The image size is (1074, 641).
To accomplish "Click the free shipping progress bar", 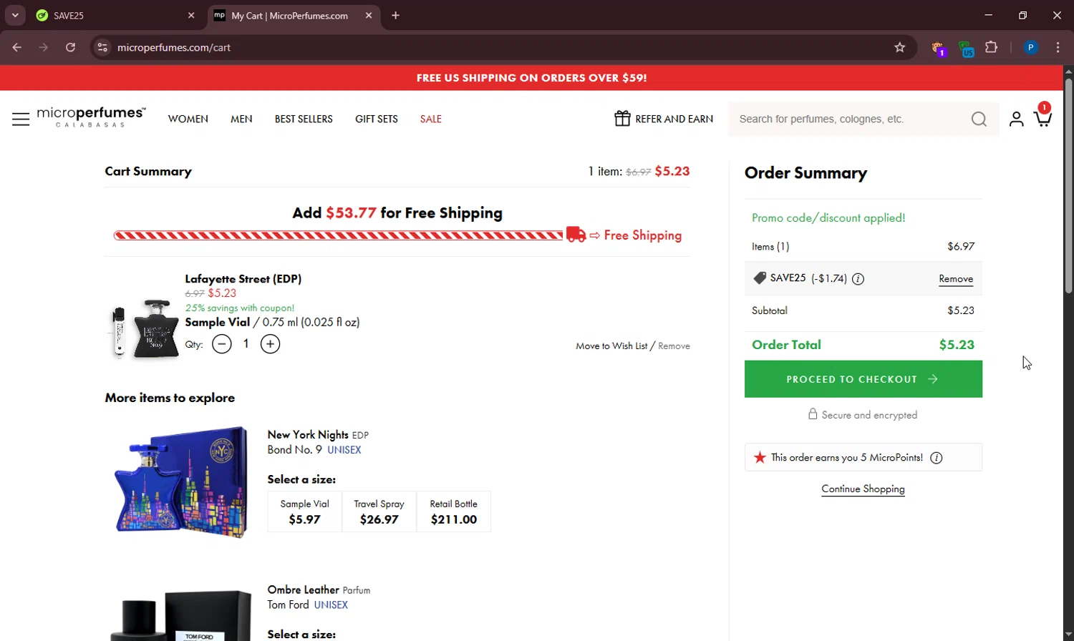I will tap(338, 235).
